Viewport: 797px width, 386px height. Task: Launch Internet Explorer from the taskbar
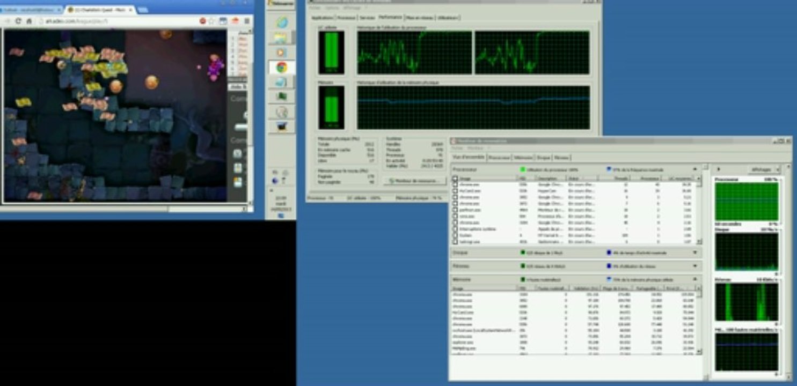[x=281, y=23]
